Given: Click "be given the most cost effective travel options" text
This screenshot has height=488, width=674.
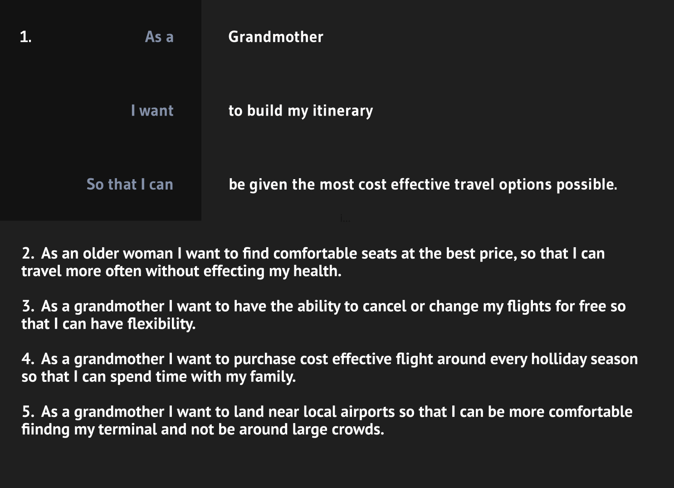Looking at the screenshot, I should (x=391, y=185).
